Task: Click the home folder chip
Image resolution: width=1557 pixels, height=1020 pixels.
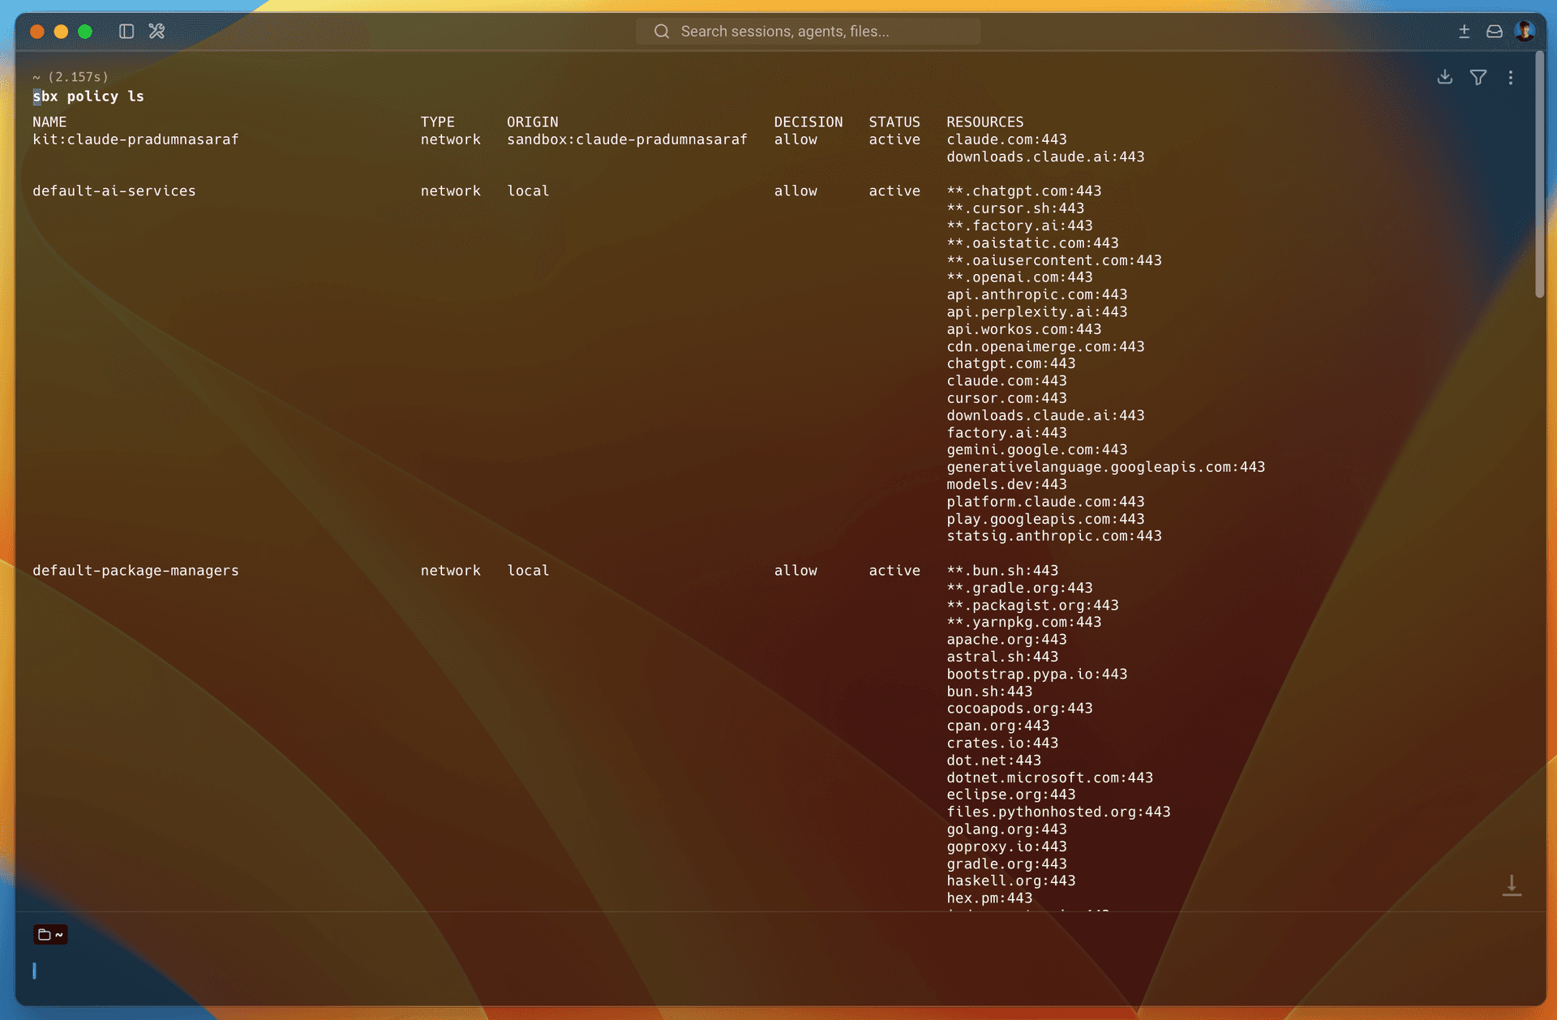Action: point(50,934)
